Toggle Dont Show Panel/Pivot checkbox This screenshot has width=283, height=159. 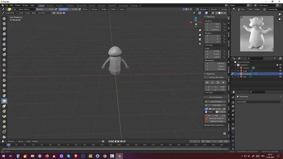[x=206, y=125]
